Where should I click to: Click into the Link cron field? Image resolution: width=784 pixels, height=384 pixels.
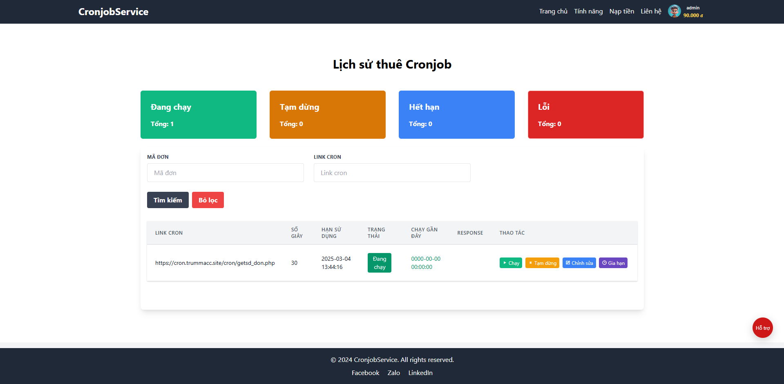(x=392, y=173)
